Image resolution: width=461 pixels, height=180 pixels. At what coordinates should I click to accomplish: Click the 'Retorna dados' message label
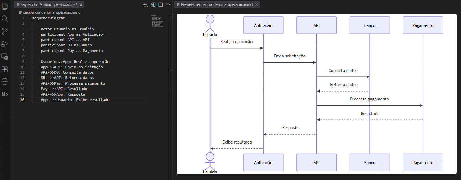click(344, 84)
